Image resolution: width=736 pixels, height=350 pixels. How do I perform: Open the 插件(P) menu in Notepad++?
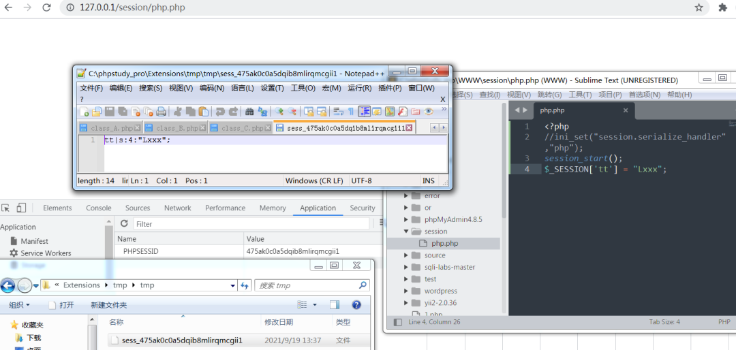click(x=390, y=89)
